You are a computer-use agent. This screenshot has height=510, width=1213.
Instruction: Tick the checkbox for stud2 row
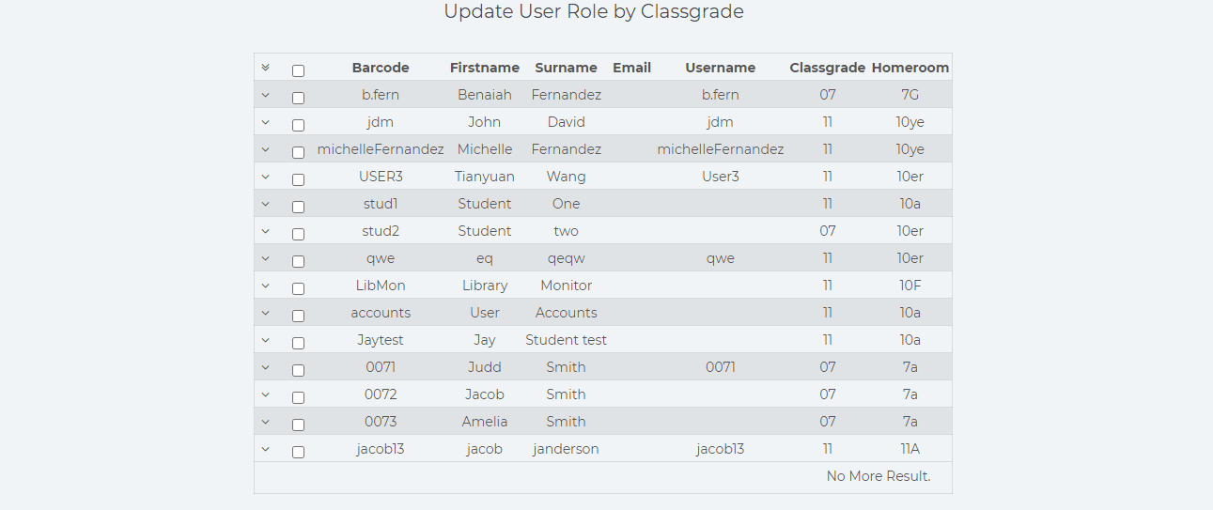point(299,234)
